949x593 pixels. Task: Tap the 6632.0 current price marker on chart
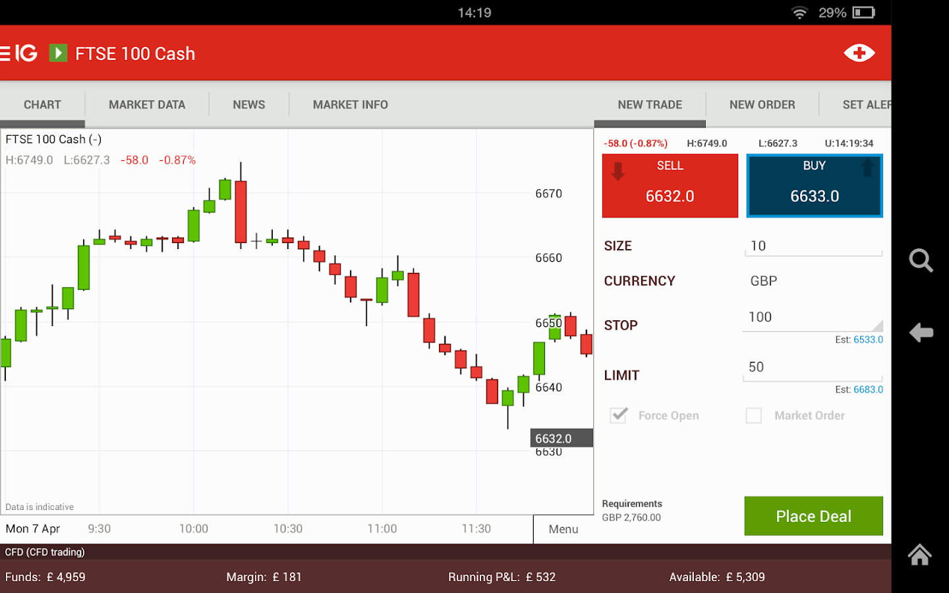coord(561,438)
